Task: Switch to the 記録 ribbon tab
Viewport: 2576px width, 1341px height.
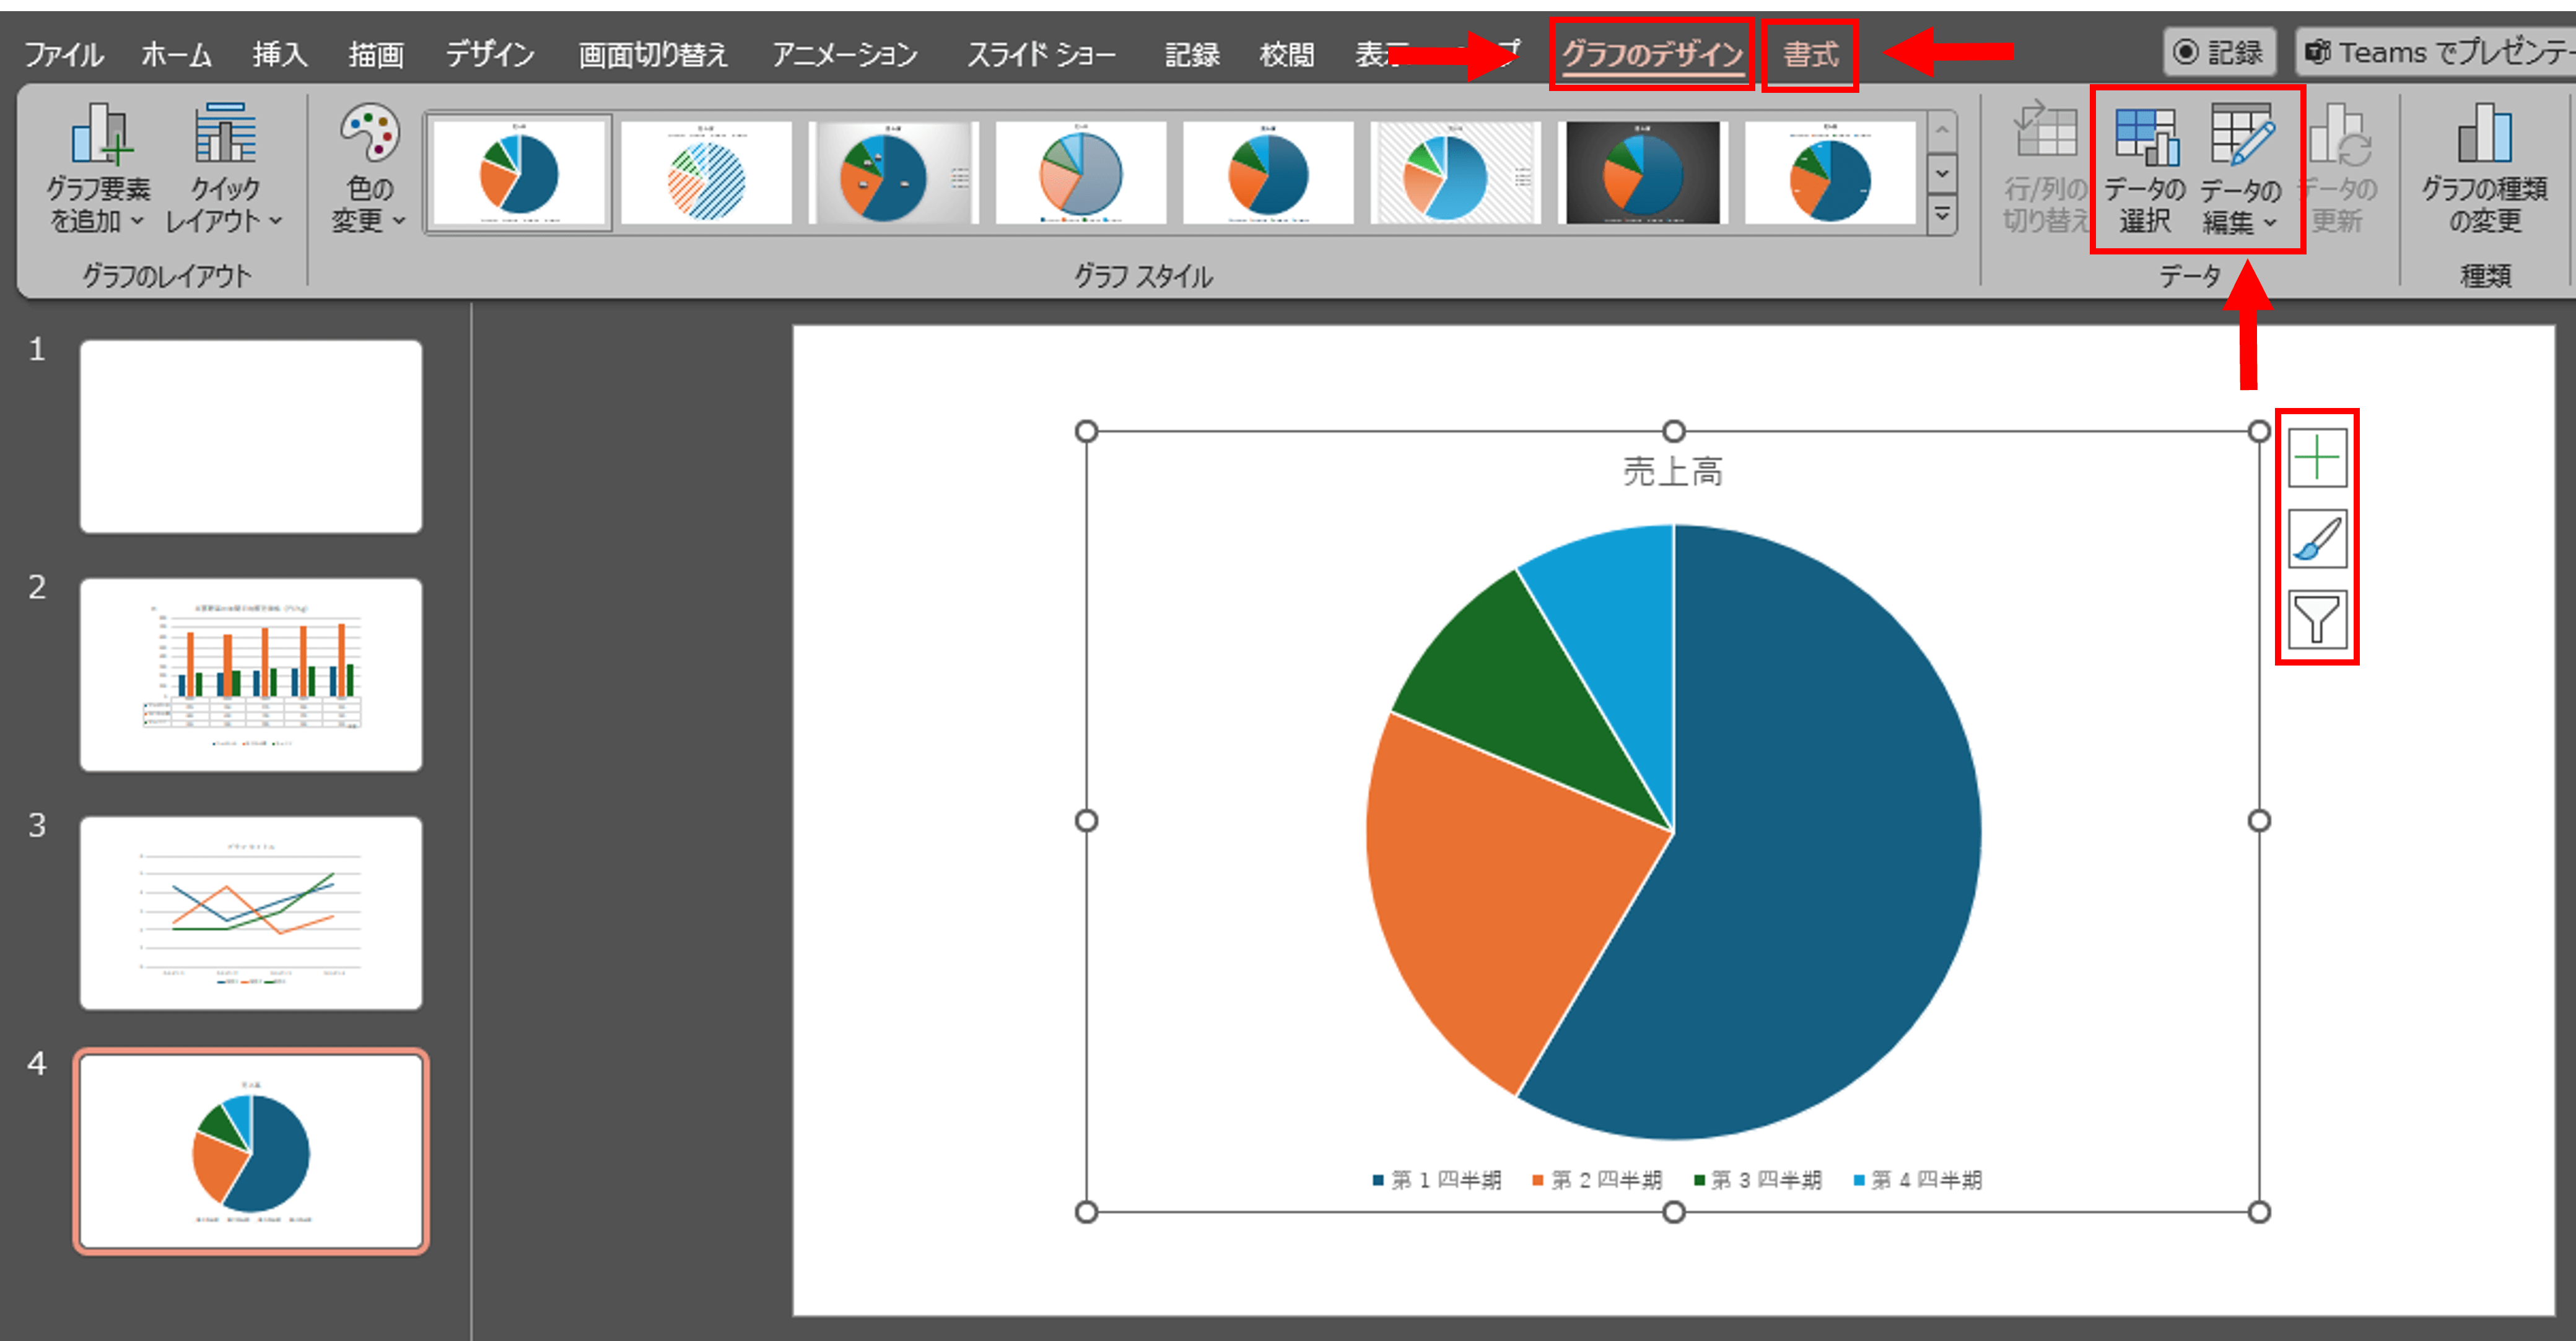Action: tap(1192, 54)
